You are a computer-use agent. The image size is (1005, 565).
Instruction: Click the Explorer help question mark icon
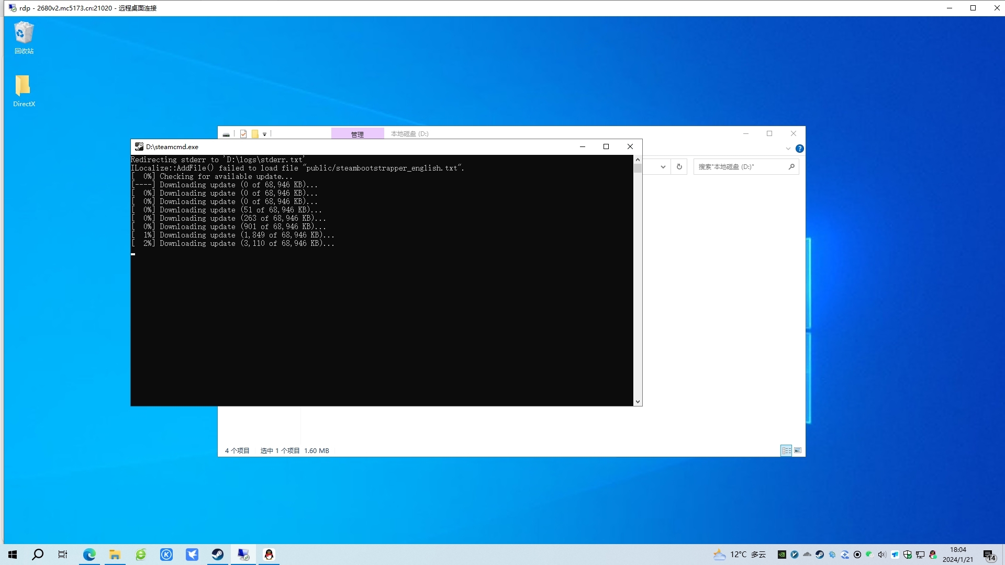click(799, 149)
